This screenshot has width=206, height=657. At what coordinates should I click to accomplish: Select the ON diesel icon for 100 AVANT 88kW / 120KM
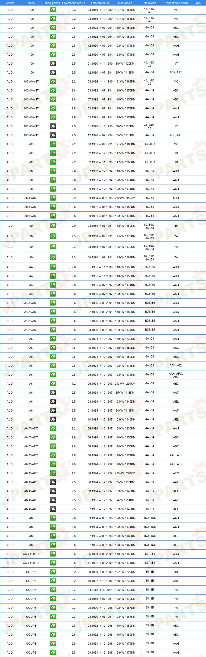[x=53, y=126]
